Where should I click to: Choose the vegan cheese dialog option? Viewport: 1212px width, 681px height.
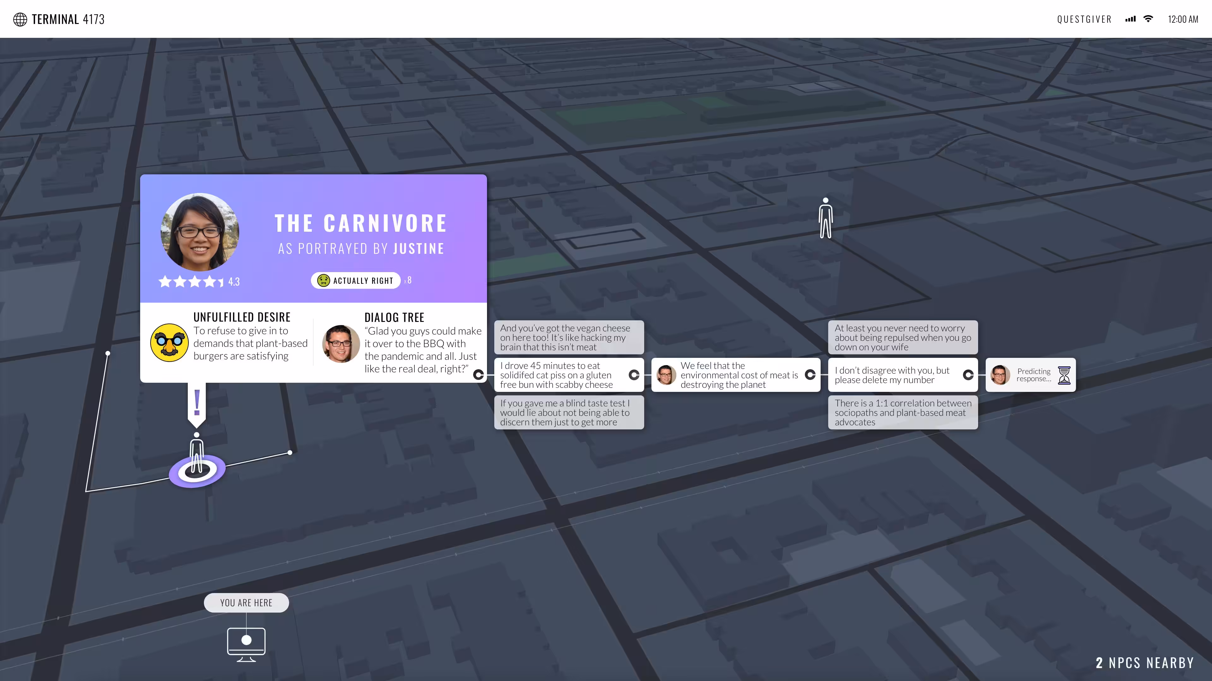click(569, 337)
